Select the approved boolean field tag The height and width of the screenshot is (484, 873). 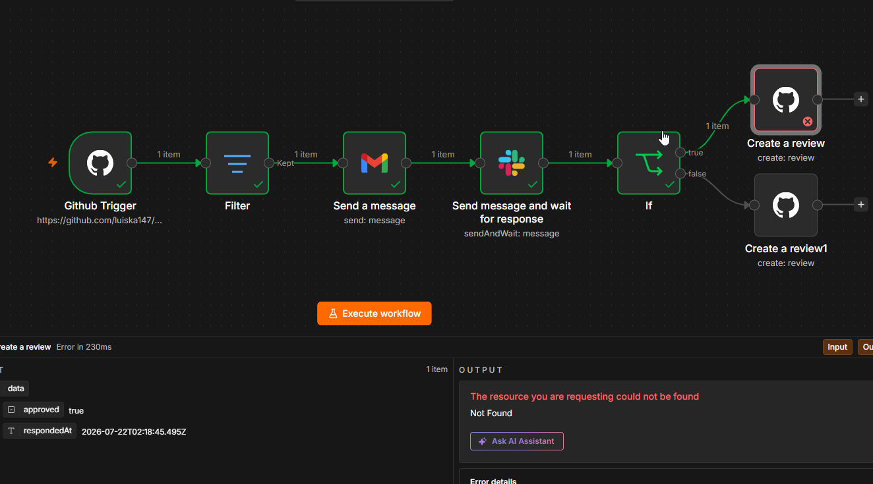[34, 410]
